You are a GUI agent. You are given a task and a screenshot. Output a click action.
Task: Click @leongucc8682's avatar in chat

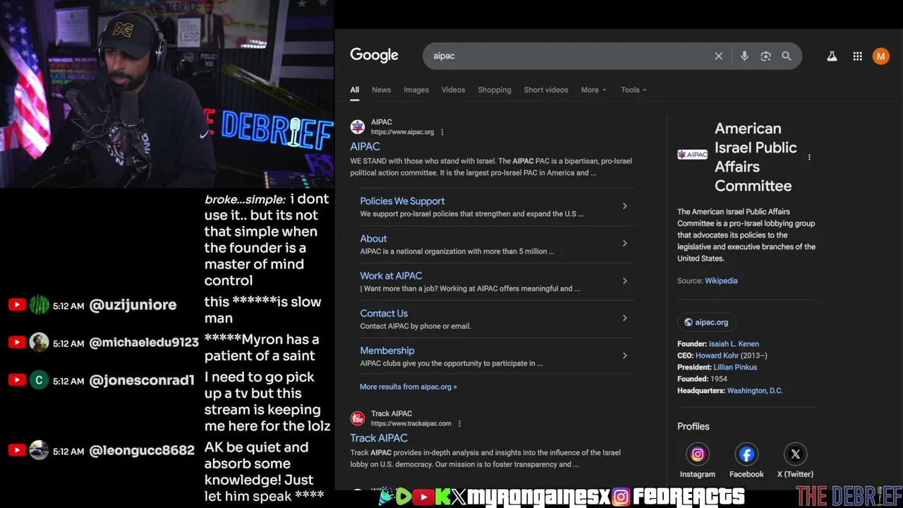39,450
